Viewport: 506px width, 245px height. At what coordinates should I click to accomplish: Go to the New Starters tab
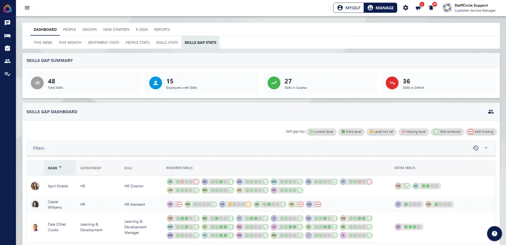click(116, 29)
